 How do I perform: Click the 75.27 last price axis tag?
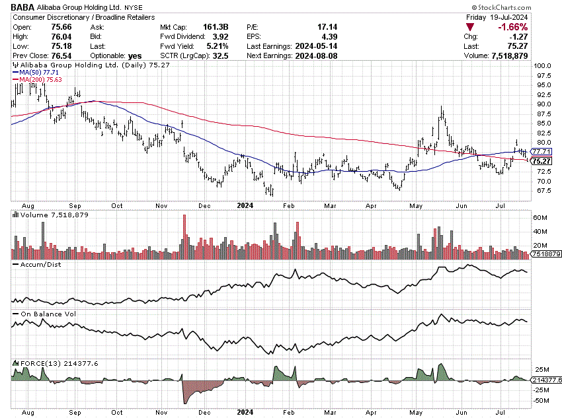[542, 161]
